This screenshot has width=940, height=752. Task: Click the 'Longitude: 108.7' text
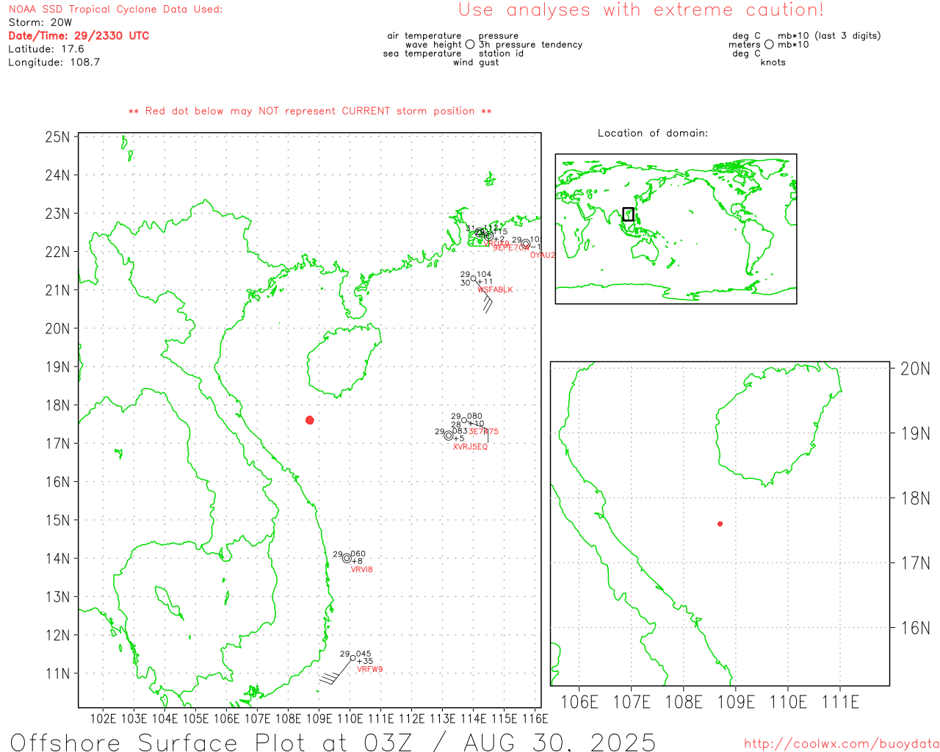tap(54, 62)
